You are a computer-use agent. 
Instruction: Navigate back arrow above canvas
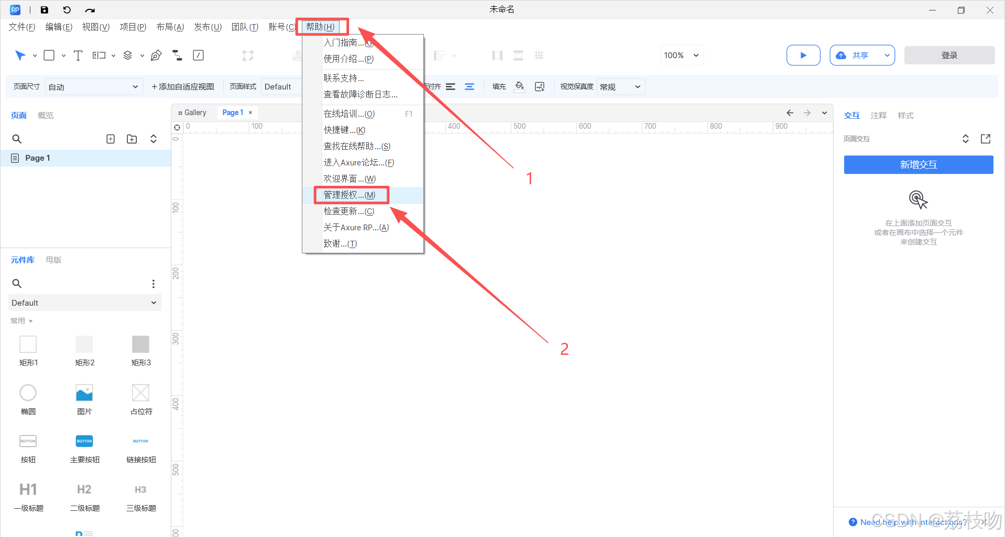point(790,113)
